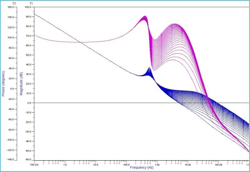Click the 100.0m frequency tick label

pyautogui.click(x=34, y=165)
